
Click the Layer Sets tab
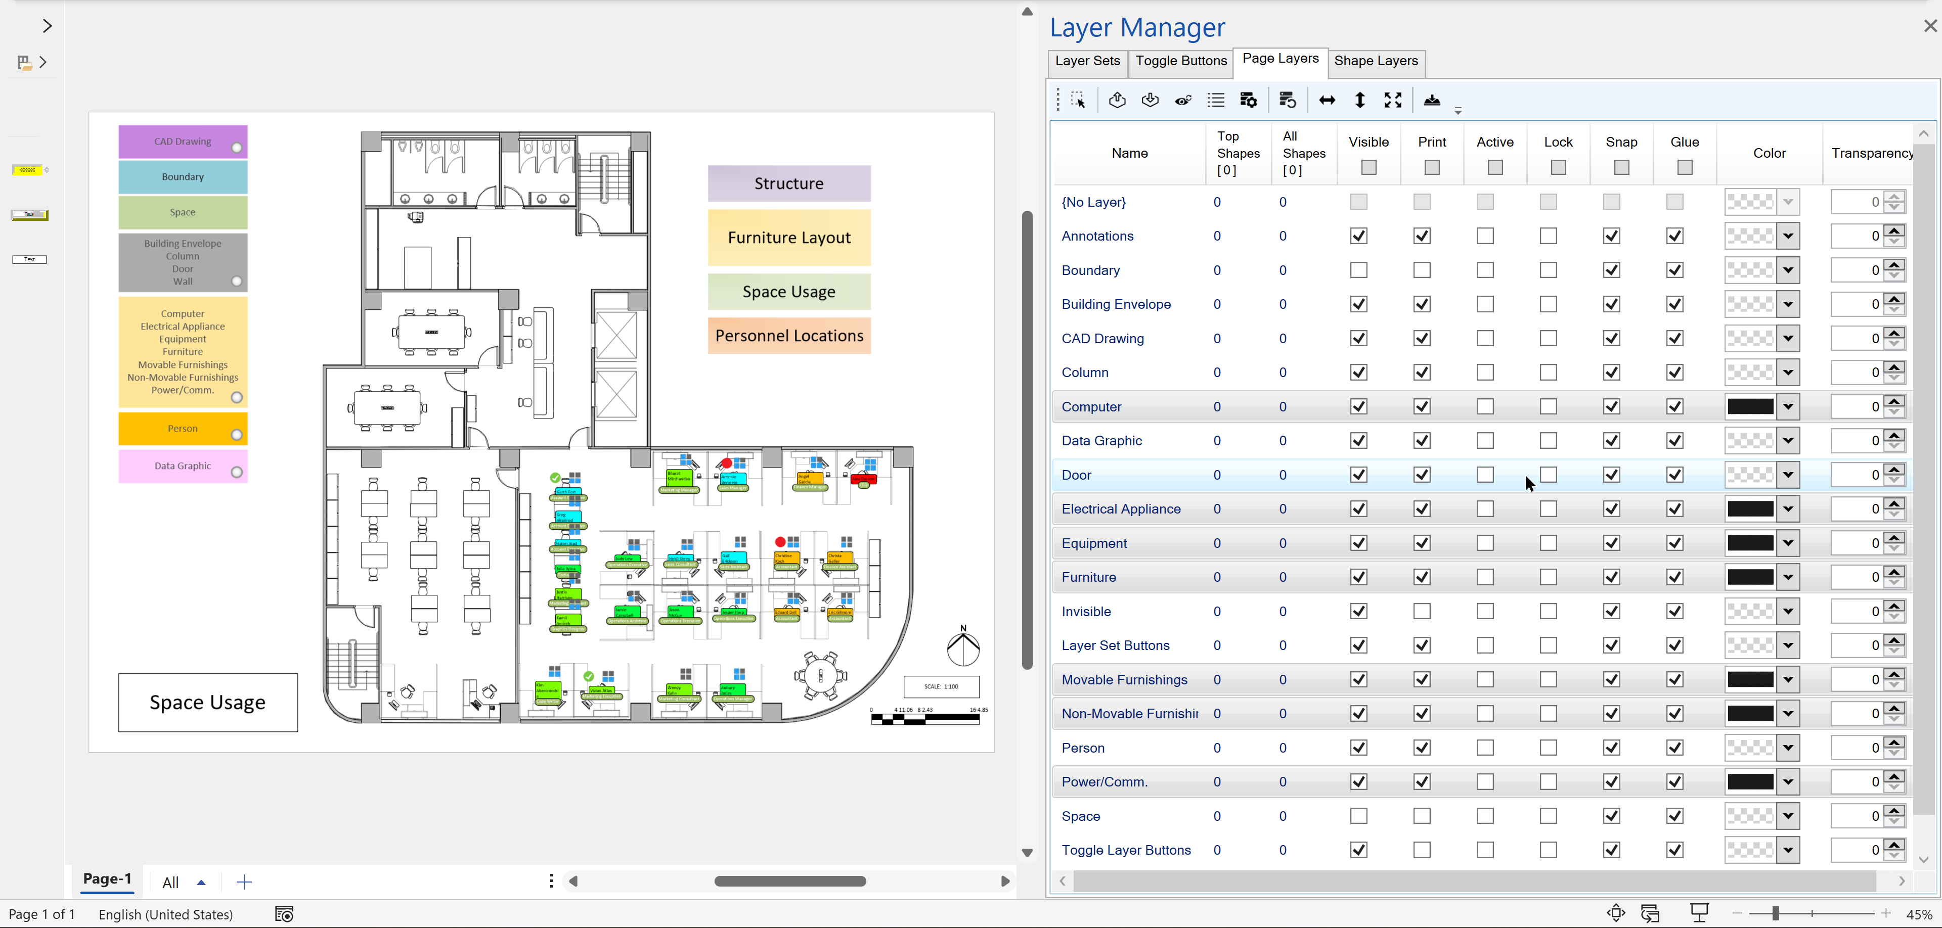[x=1085, y=61]
